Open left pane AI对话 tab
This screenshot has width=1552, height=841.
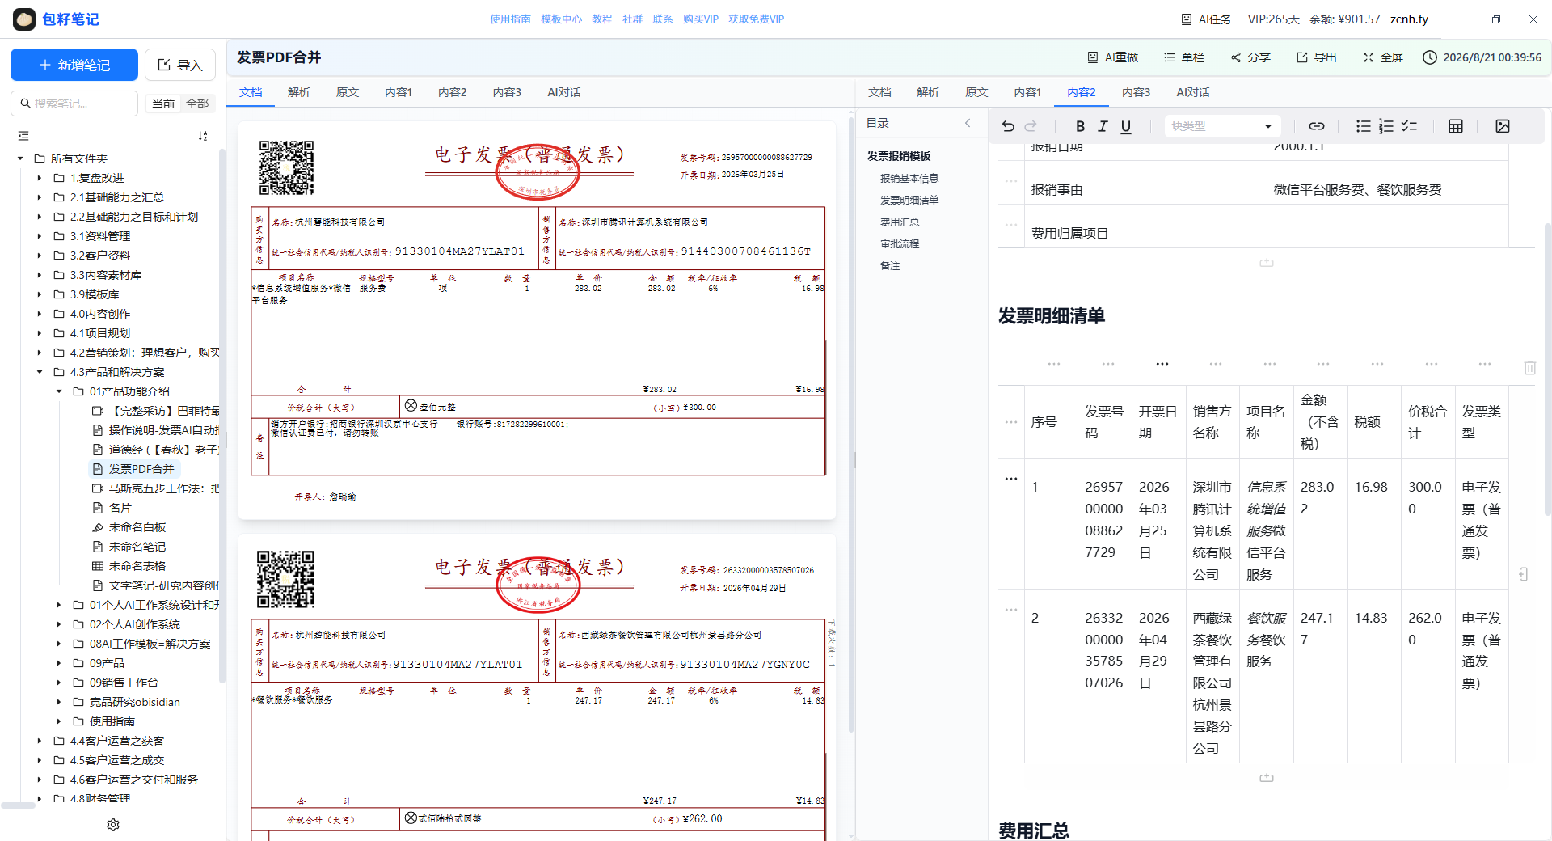(x=564, y=92)
